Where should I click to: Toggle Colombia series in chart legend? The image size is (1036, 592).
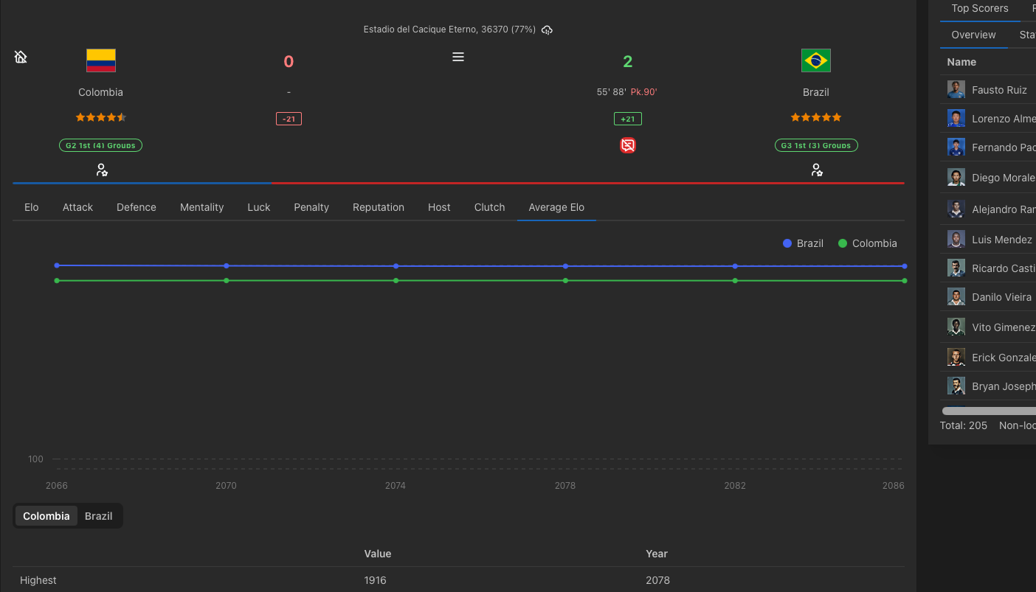click(868, 243)
